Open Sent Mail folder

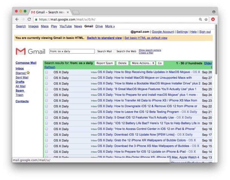point(22,78)
